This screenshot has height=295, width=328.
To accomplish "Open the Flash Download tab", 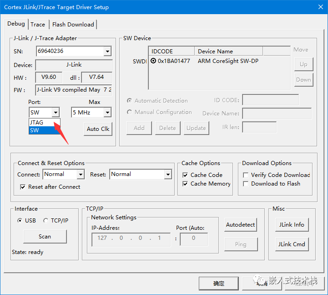I will [x=73, y=25].
